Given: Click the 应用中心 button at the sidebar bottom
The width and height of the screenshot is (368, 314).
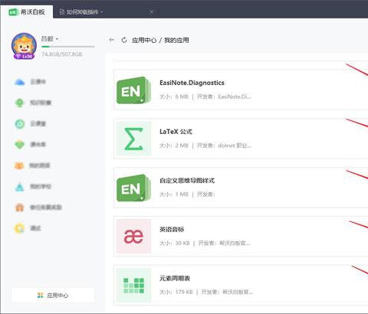Looking at the screenshot, I should pos(53,296).
